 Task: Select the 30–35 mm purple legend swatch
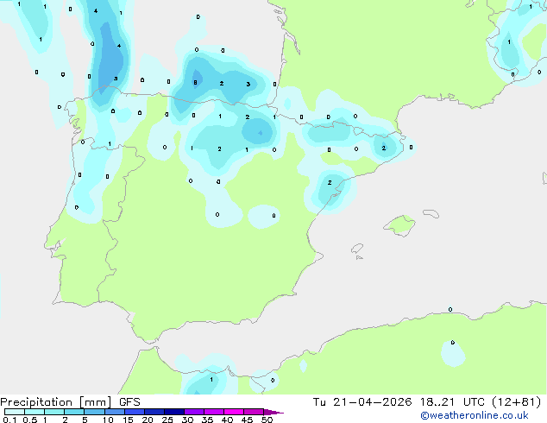pyautogui.click(x=194, y=412)
